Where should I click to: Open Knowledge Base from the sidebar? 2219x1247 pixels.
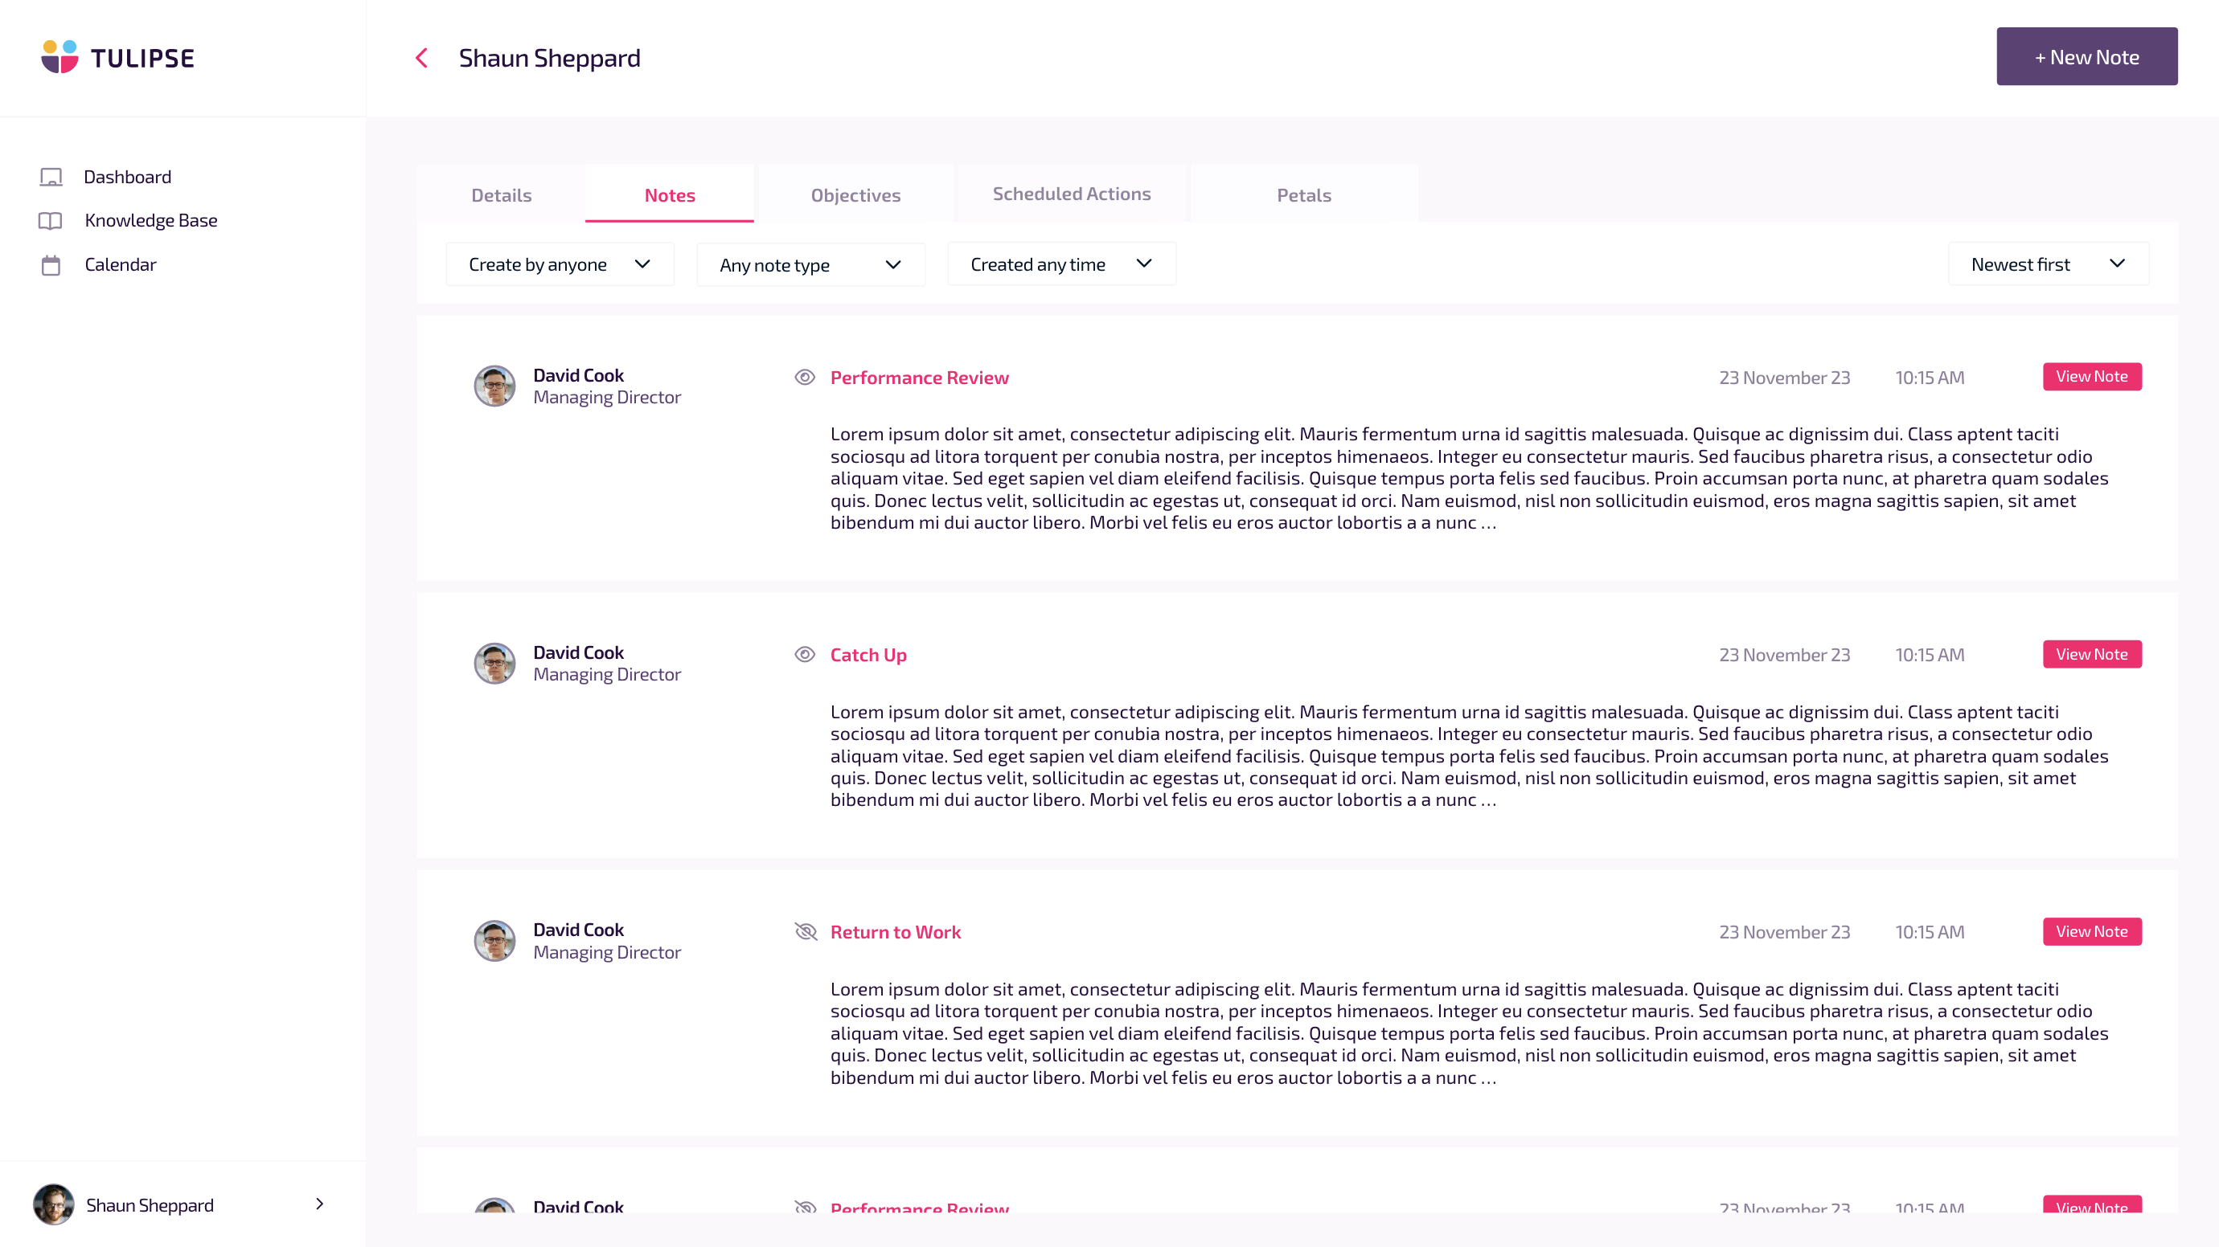tap(151, 220)
